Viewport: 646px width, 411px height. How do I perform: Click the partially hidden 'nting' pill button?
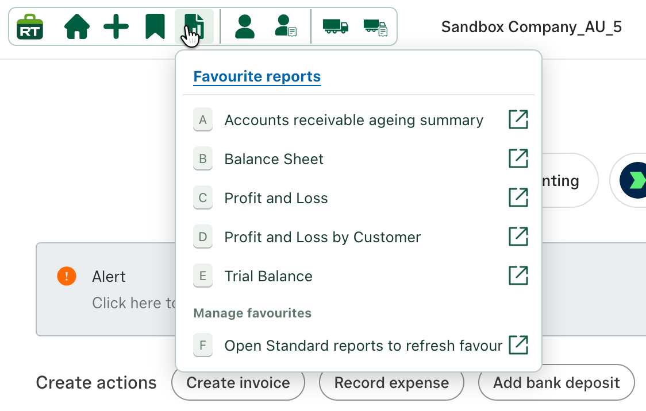click(x=570, y=181)
